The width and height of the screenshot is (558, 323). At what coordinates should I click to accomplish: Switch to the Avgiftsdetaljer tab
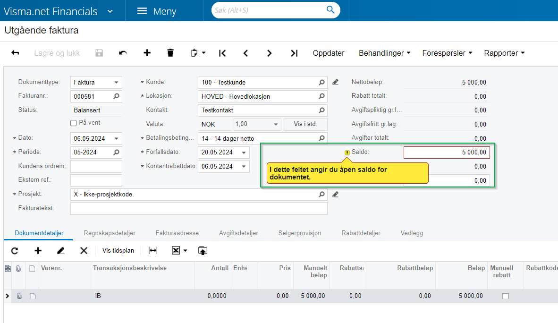click(x=238, y=233)
